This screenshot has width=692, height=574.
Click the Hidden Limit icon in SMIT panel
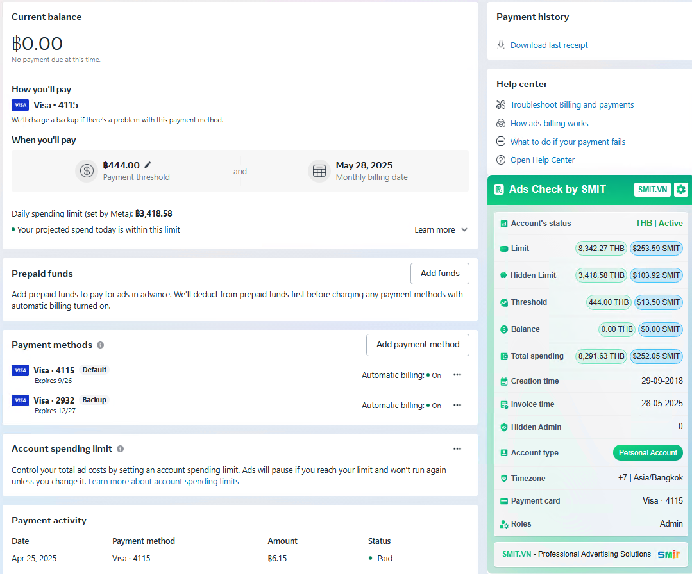[x=504, y=275]
